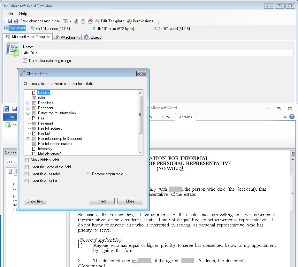Image resolution: width=298 pixels, height=267 pixels.
Task: Enable Show hidden fields
Action: click(x=27, y=160)
